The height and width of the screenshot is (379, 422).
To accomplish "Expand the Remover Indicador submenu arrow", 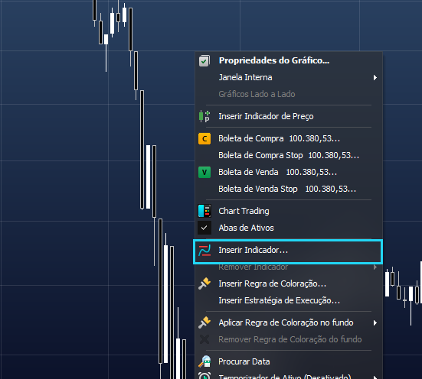I will [x=375, y=267].
